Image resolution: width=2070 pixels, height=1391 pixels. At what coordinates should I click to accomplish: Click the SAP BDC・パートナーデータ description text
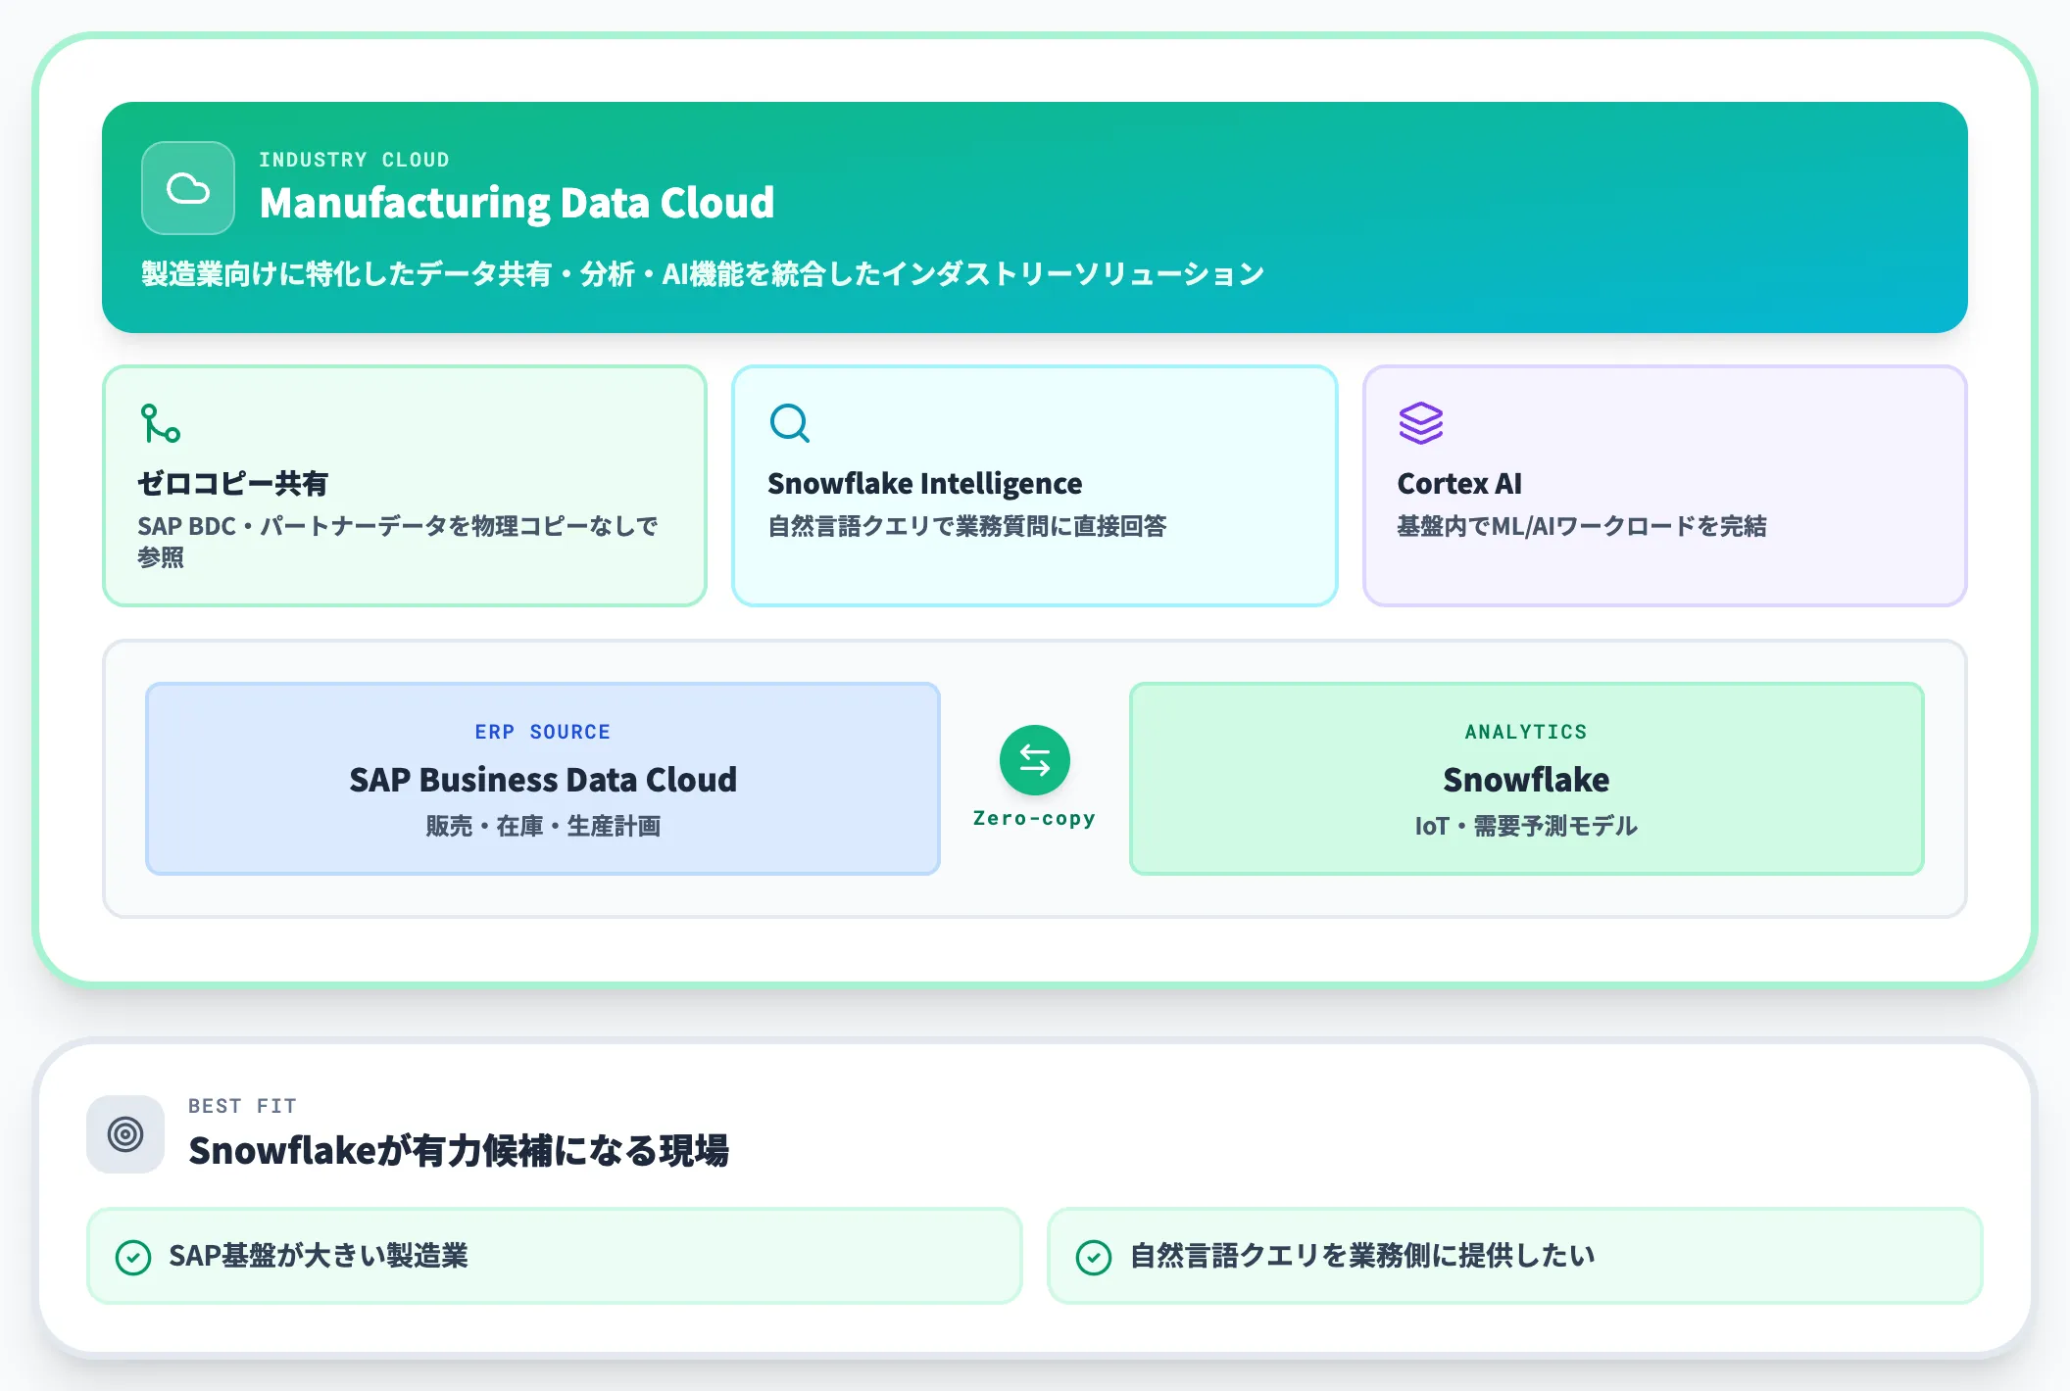pos(398,542)
